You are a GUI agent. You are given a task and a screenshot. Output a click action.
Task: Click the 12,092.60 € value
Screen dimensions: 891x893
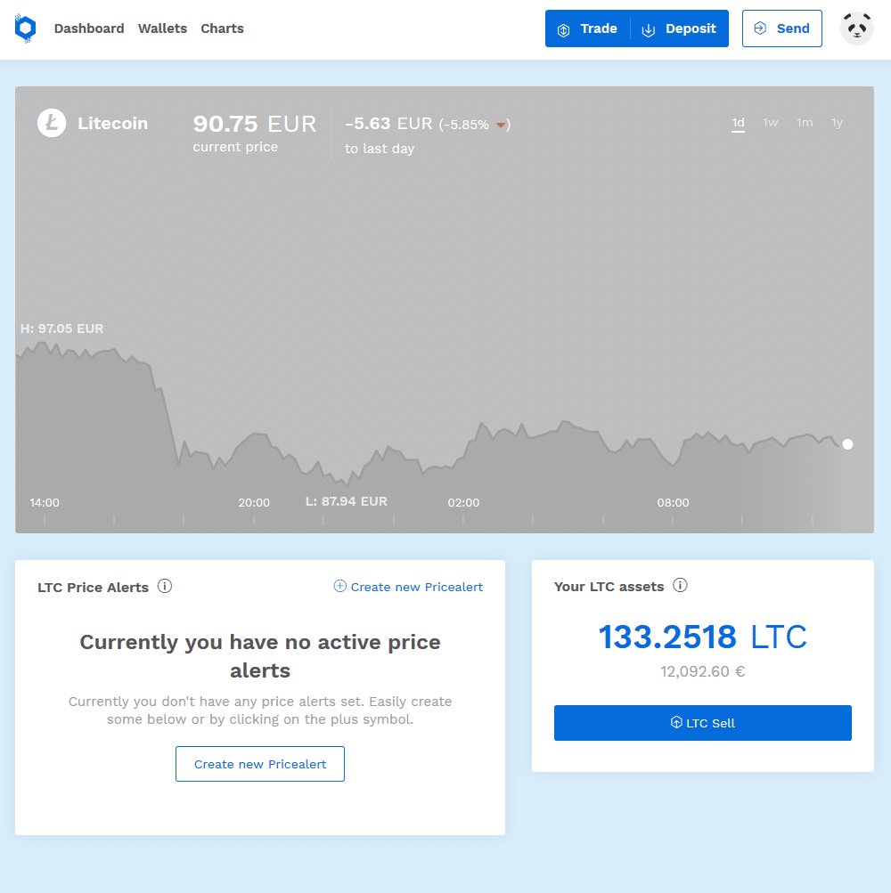tap(703, 671)
